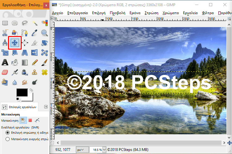Open the Επεξεργασία menu

click(78, 13)
